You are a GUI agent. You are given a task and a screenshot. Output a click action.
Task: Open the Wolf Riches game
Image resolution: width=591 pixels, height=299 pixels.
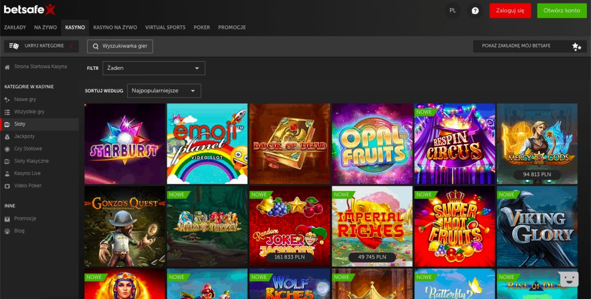click(x=290, y=283)
